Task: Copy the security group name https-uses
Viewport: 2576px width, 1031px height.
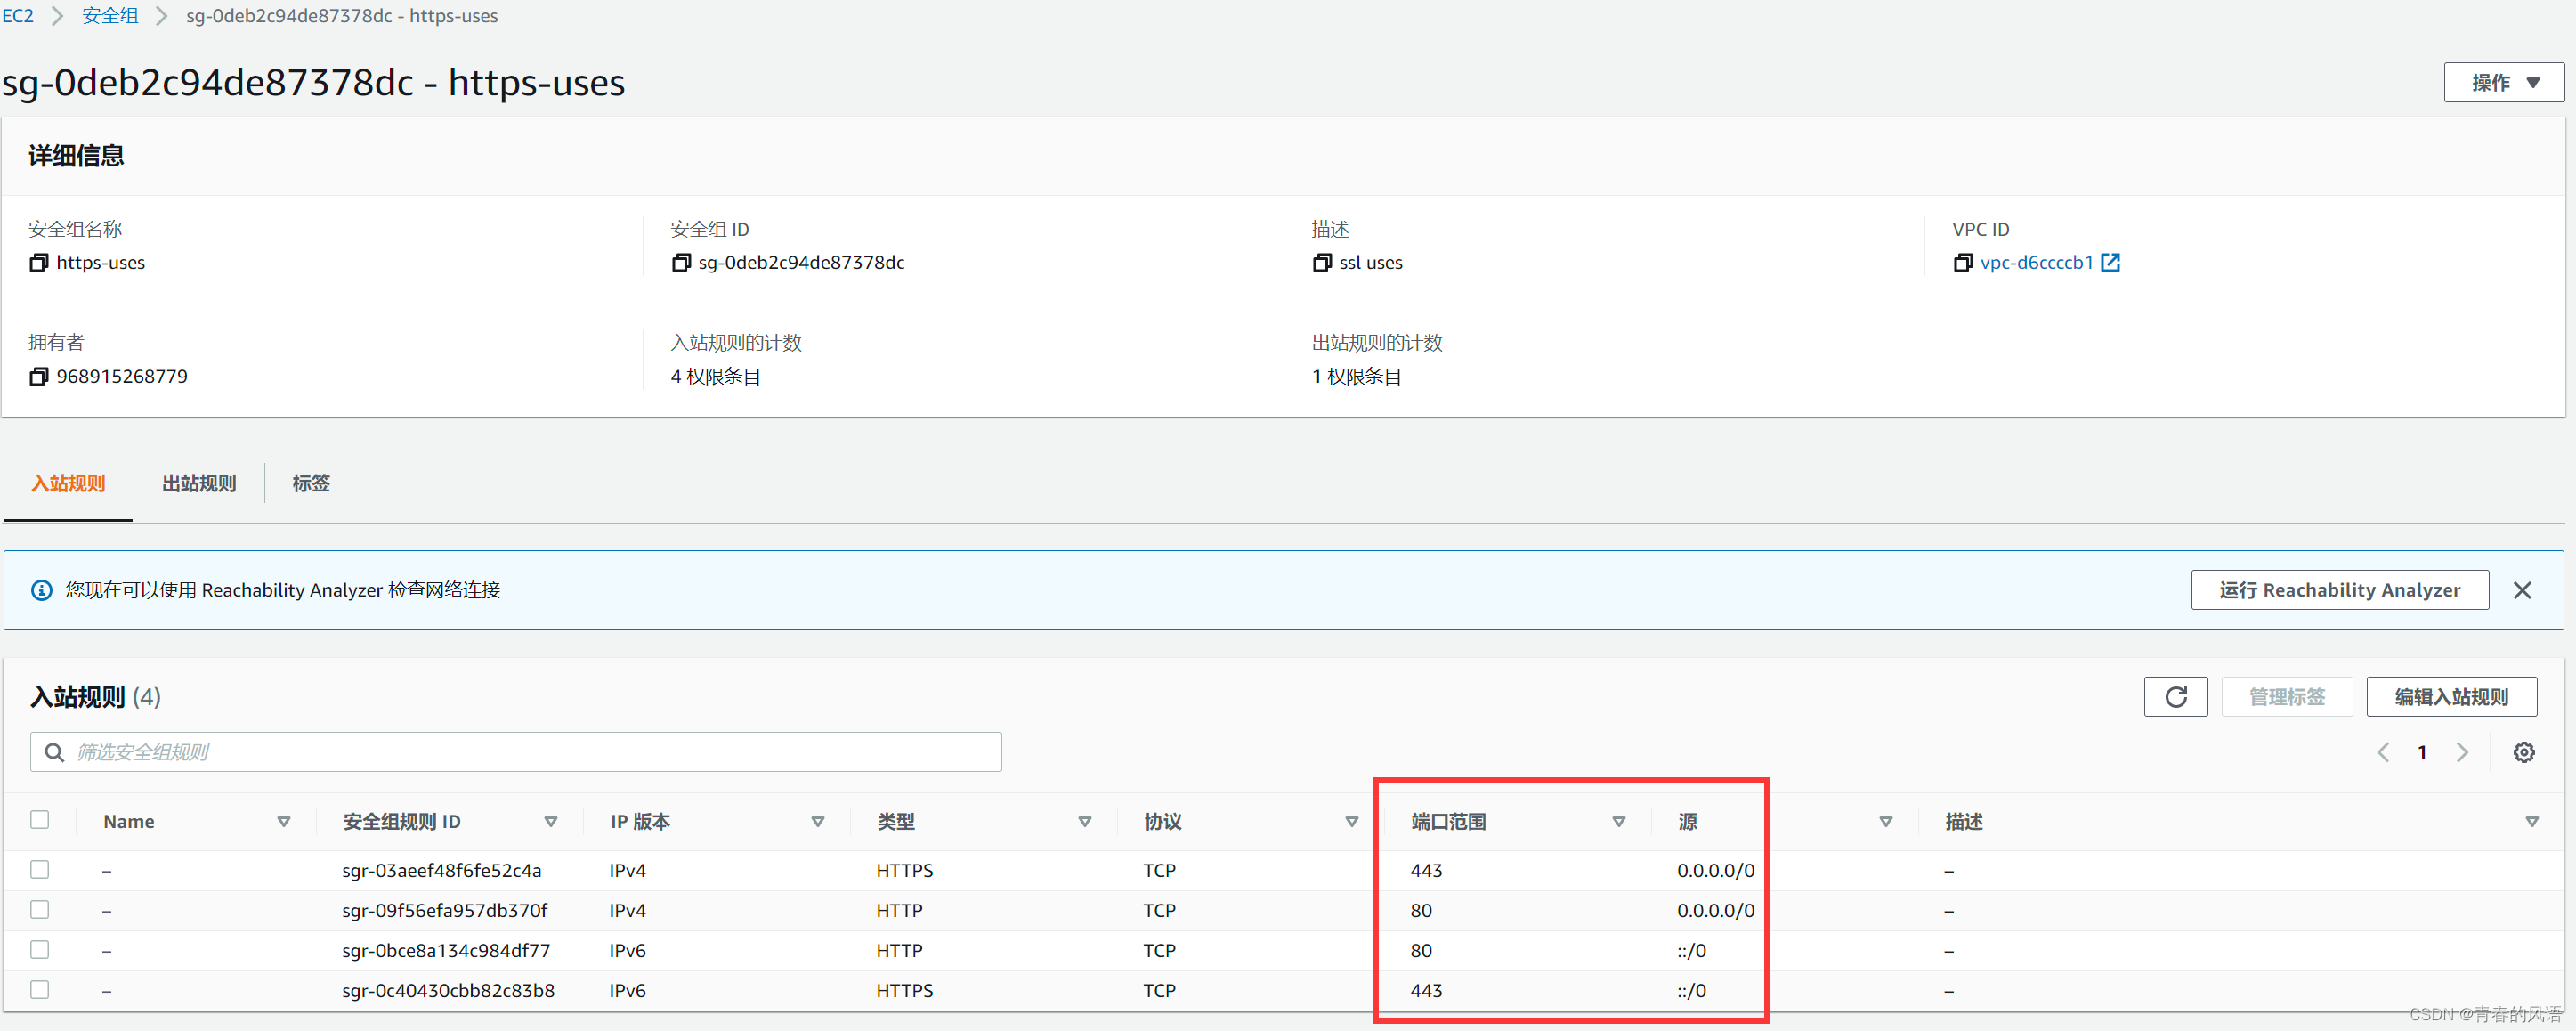Action: point(39,263)
